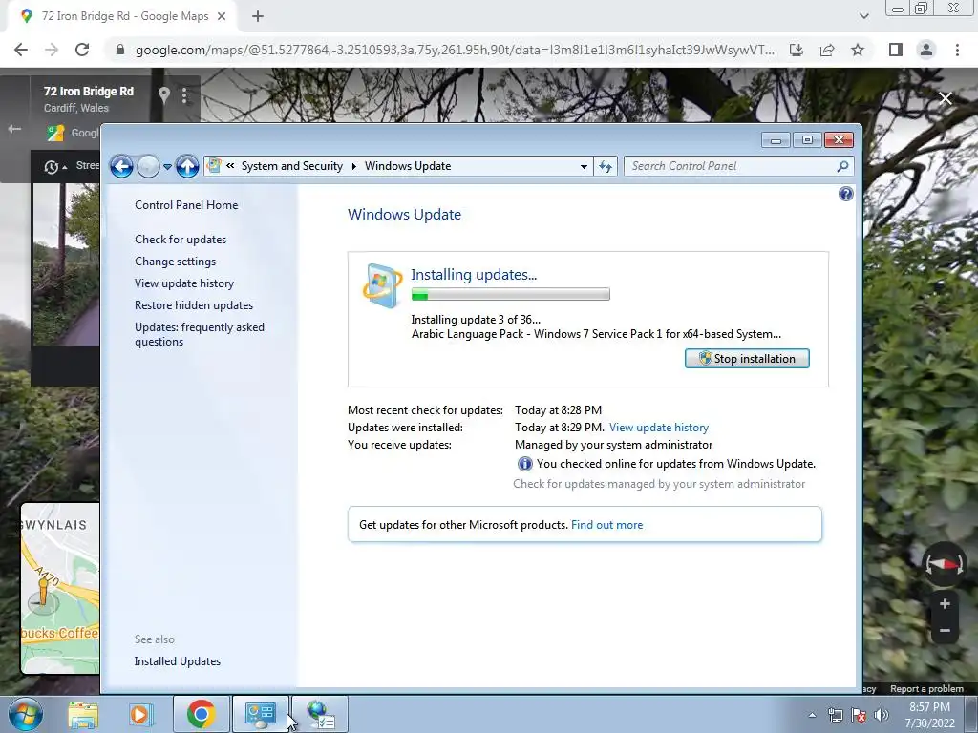Open a new Chrome tab
Viewport: 978px width, 733px height.
click(x=258, y=17)
